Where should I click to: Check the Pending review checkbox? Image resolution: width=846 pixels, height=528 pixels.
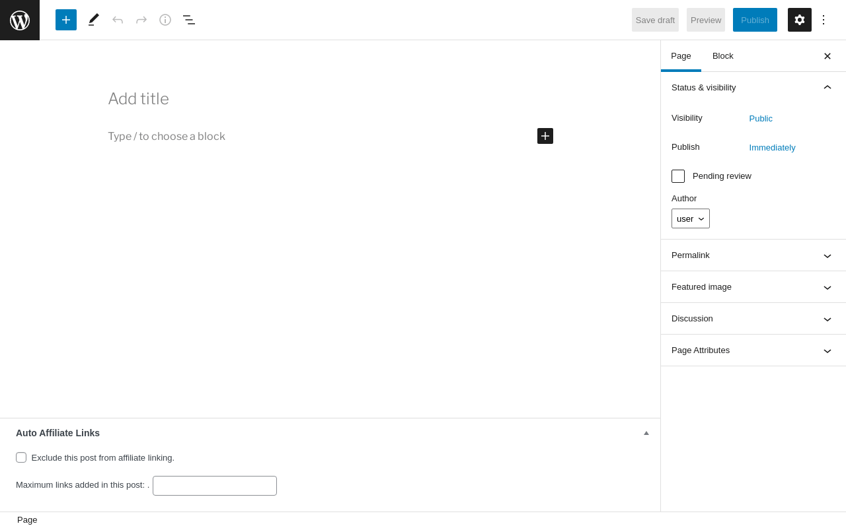click(x=678, y=176)
